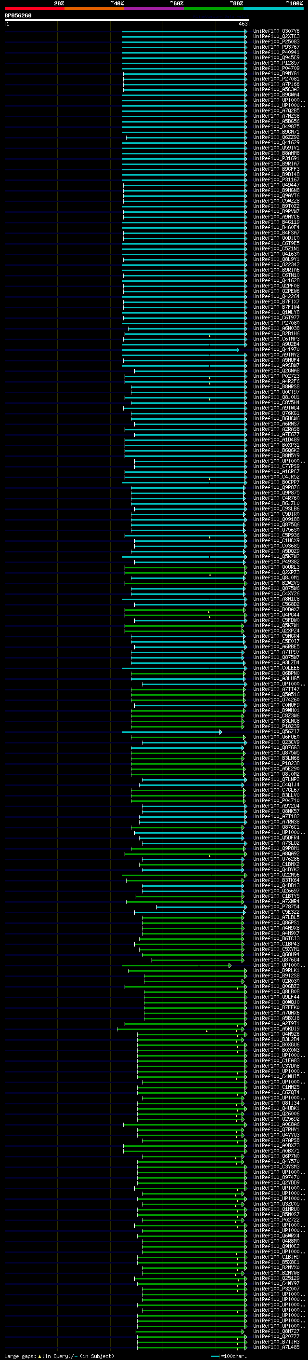Select label UniRef100_A5DQZ9
The width and height of the screenshot is (308, 1360).
coord(276,551)
